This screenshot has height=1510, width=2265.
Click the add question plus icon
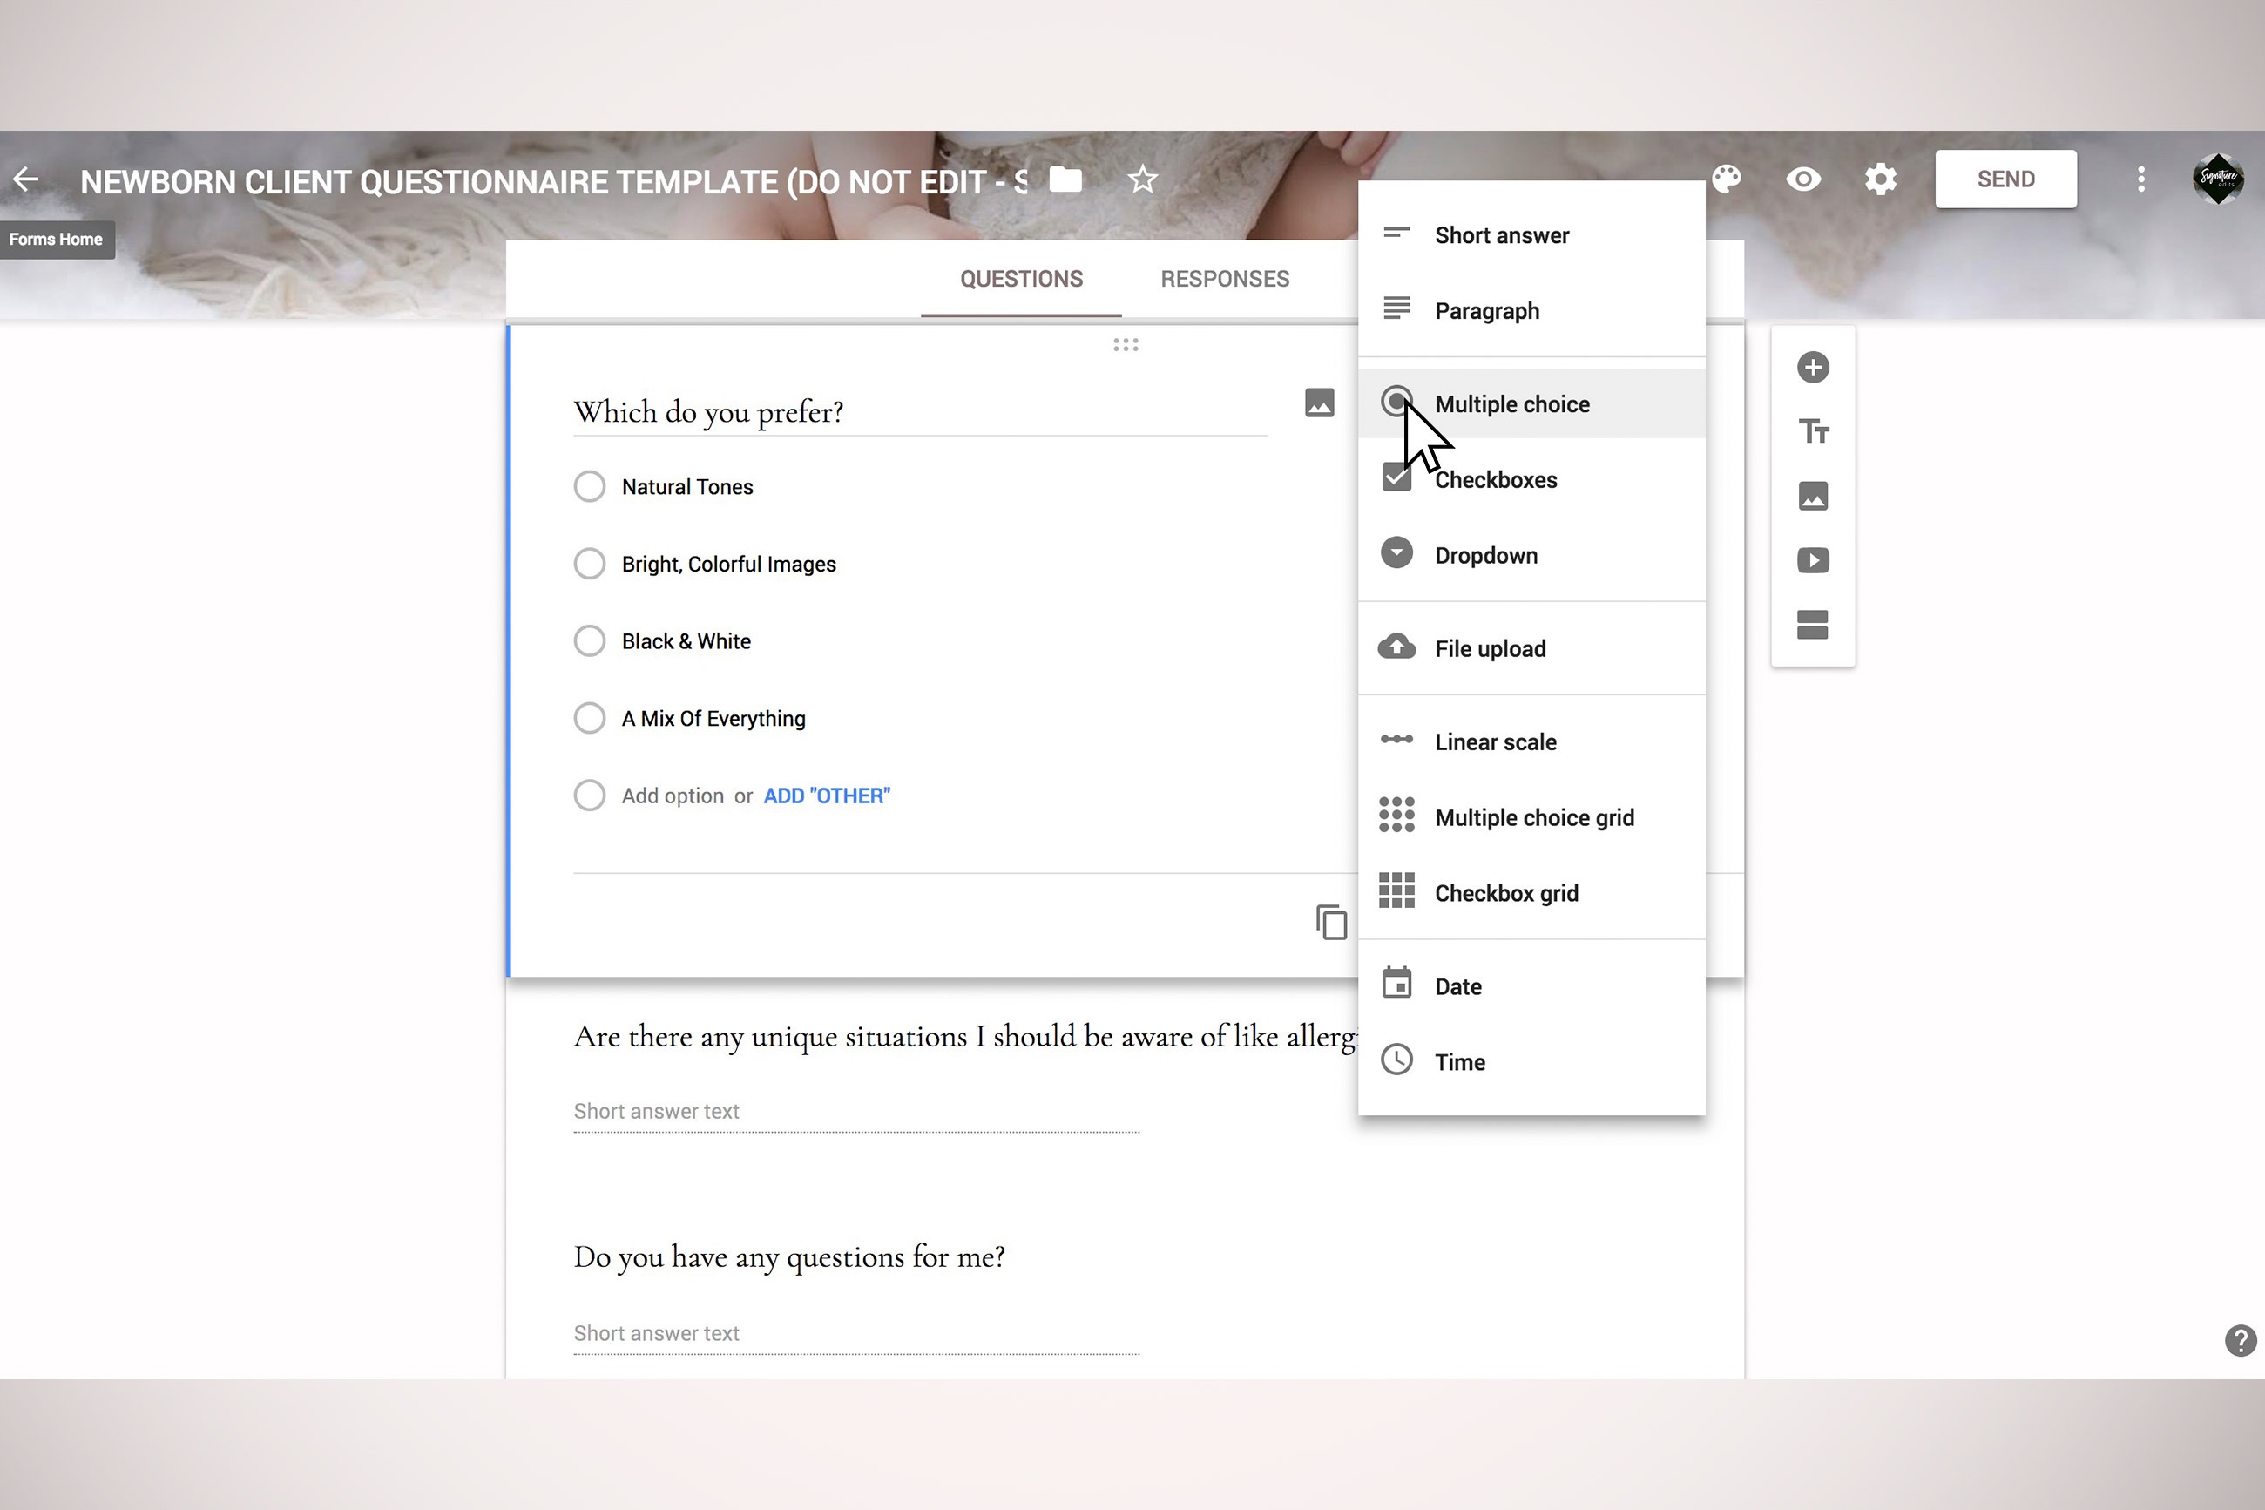click(x=1813, y=367)
